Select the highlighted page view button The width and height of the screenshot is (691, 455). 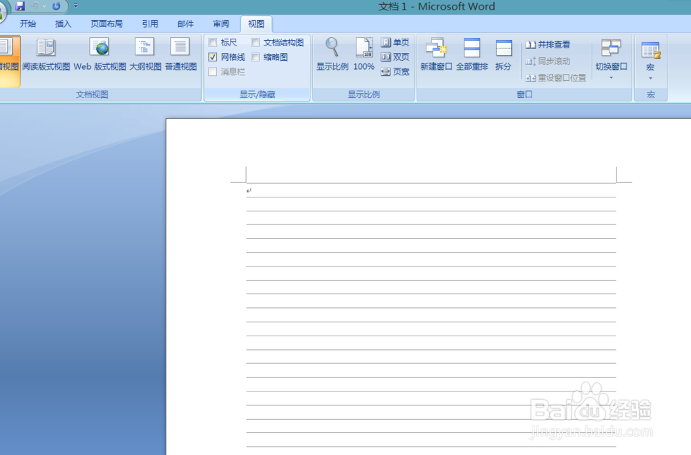pos(9,61)
